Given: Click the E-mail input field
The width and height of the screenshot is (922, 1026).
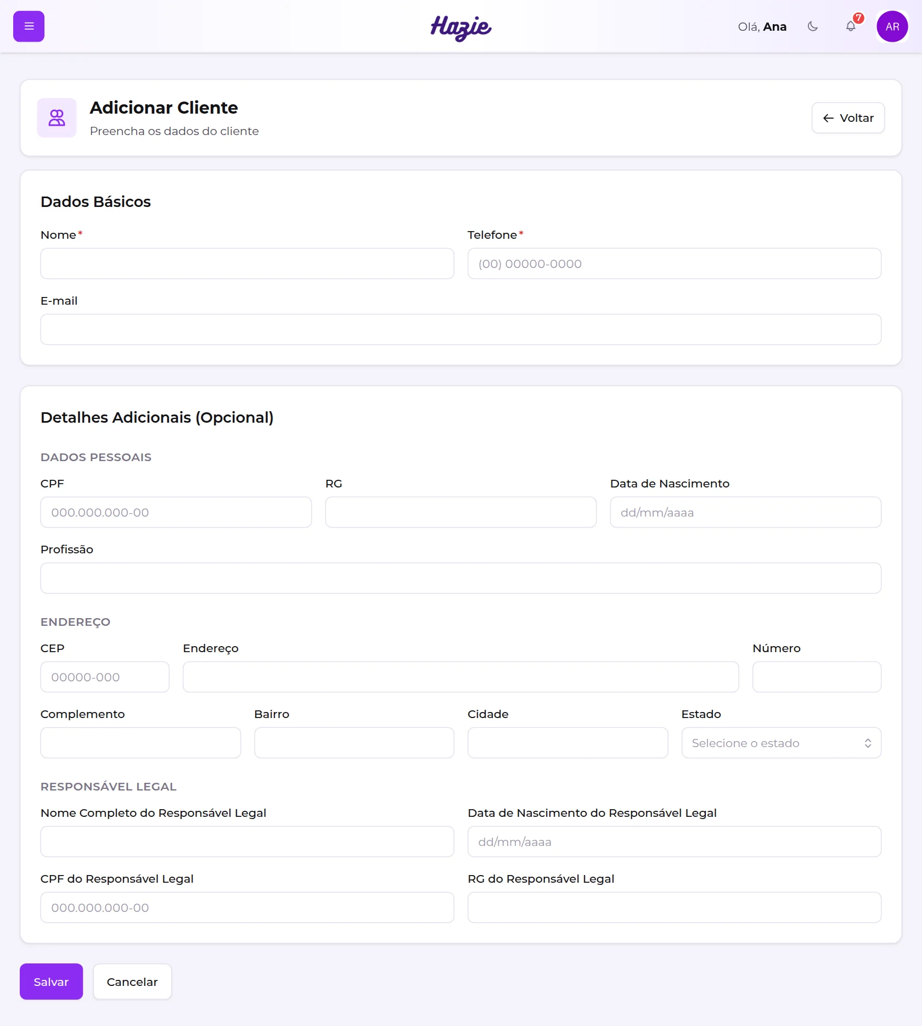Looking at the screenshot, I should pos(461,329).
